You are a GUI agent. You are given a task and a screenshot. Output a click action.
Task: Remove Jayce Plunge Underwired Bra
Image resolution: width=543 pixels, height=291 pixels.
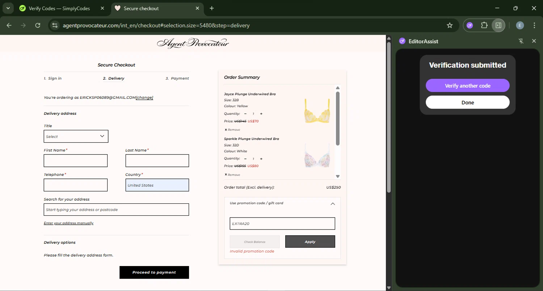click(232, 130)
